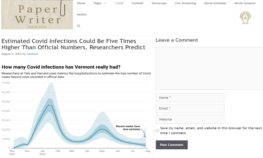Navigate to Live Streaming
Viewport: 263px width, 158px height.
(185, 3)
